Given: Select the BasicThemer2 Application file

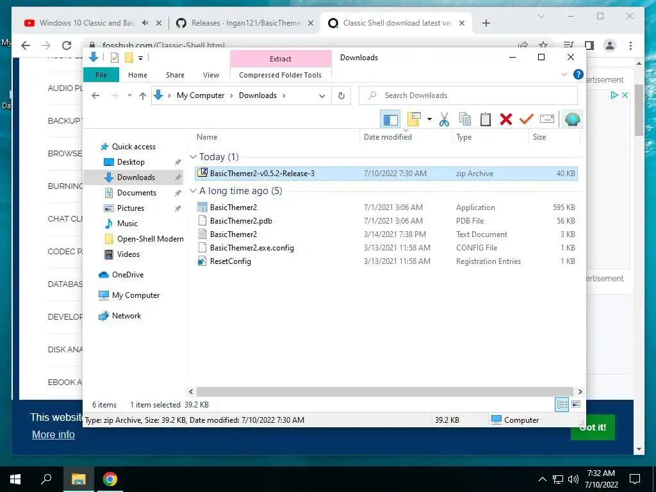Looking at the screenshot, I should click(386, 208).
